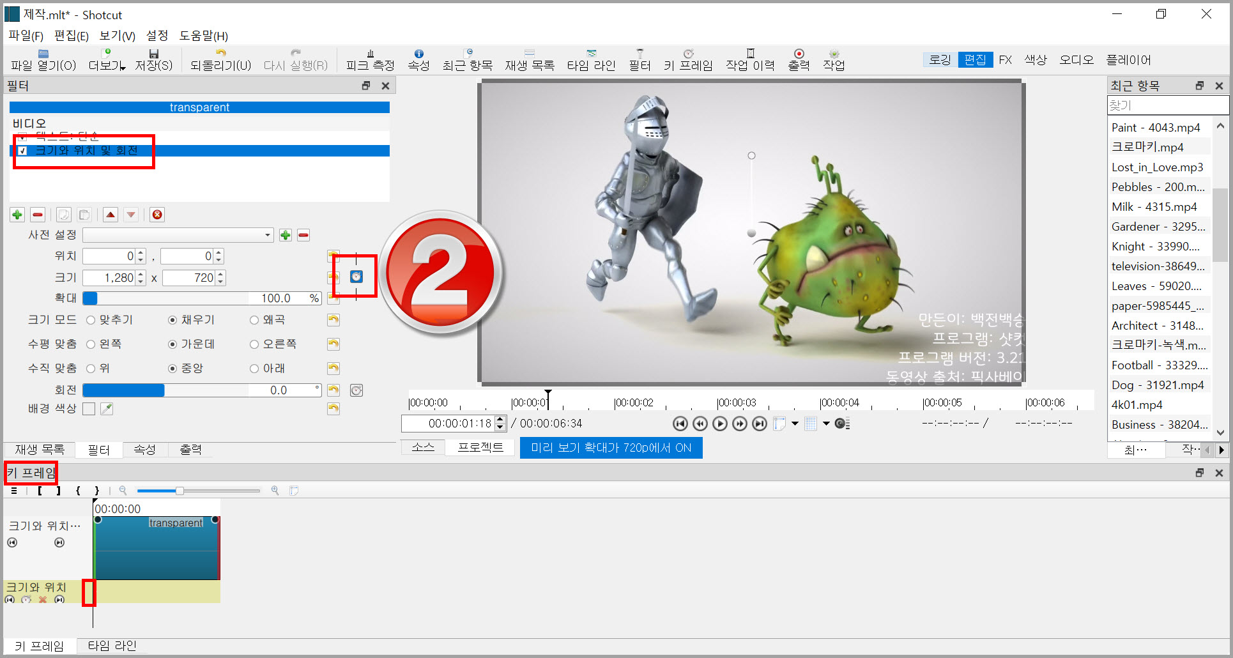The height and width of the screenshot is (658, 1233).
Task: Open the 사전 설정 preset dropdown
Action: 178,235
